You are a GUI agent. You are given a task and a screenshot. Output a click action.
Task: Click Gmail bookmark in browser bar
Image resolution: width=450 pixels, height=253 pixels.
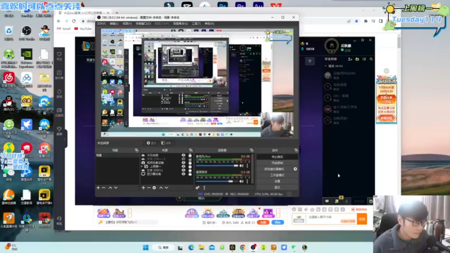click(64, 29)
